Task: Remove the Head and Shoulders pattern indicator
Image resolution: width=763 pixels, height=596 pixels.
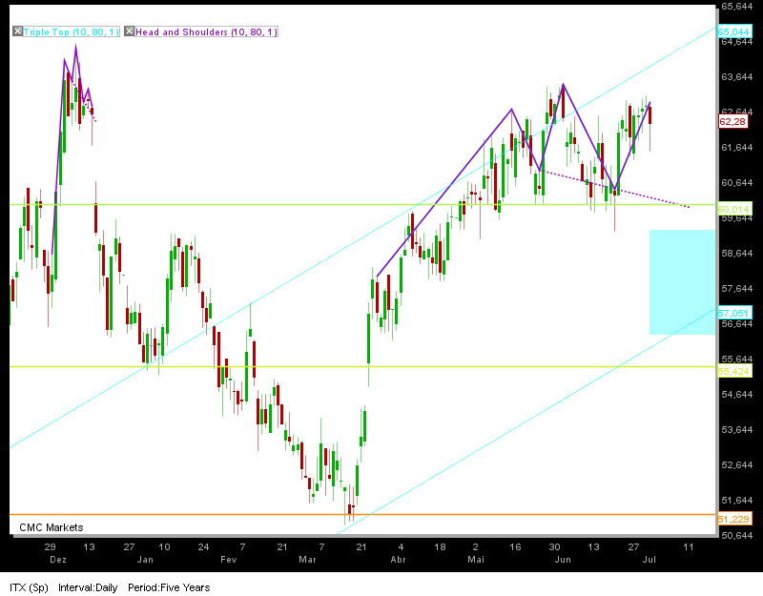Action: coord(129,31)
